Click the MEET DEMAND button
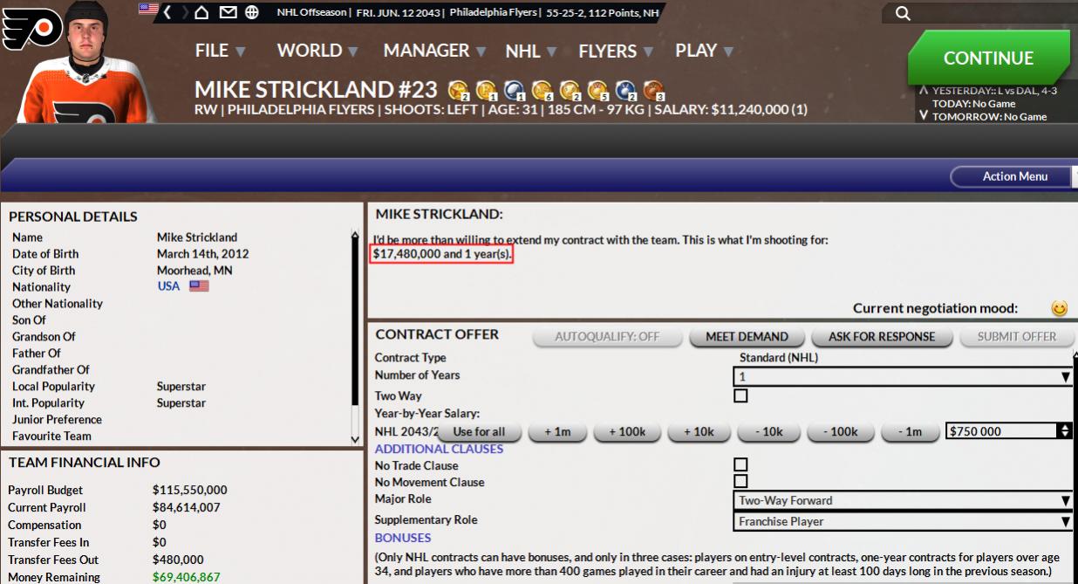The width and height of the screenshot is (1078, 584). coord(747,336)
